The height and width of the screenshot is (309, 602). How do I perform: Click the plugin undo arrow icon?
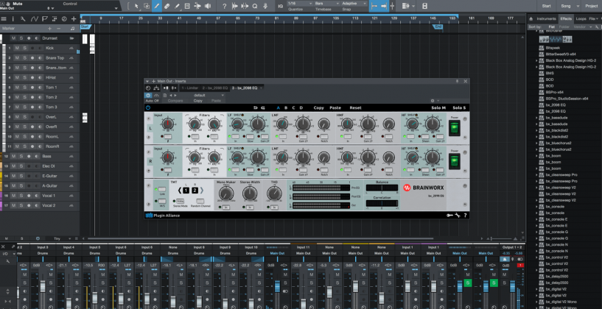(256, 107)
